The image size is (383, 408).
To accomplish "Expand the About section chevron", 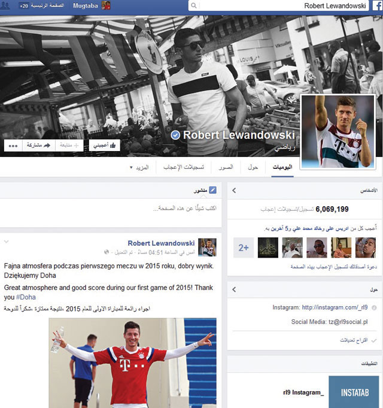I will click(234, 289).
